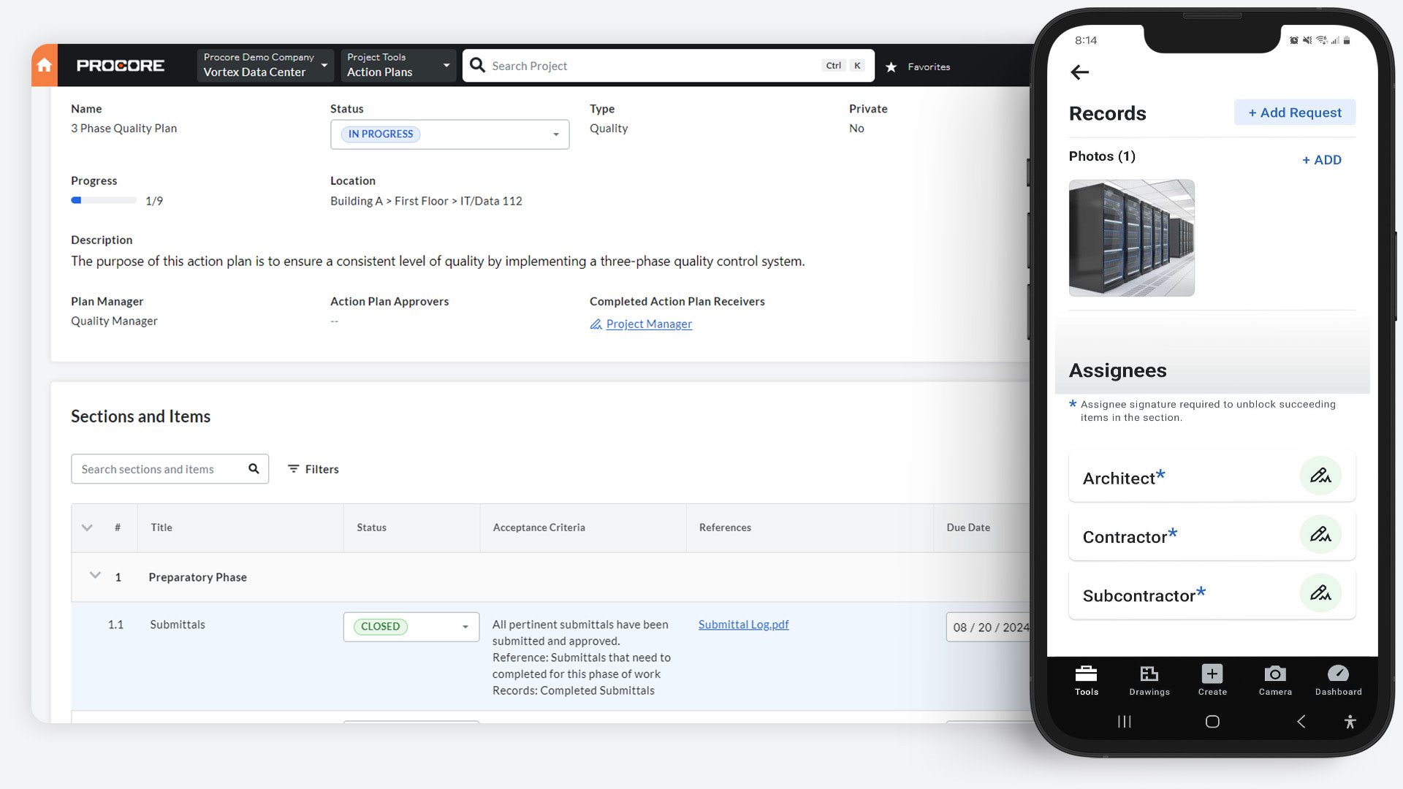The height and width of the screenshot is (789, 1403).
Task: Click the Procore home icon
Action: point(45,66)
